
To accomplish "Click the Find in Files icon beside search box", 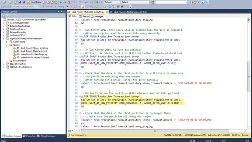I will pos(152,2).
